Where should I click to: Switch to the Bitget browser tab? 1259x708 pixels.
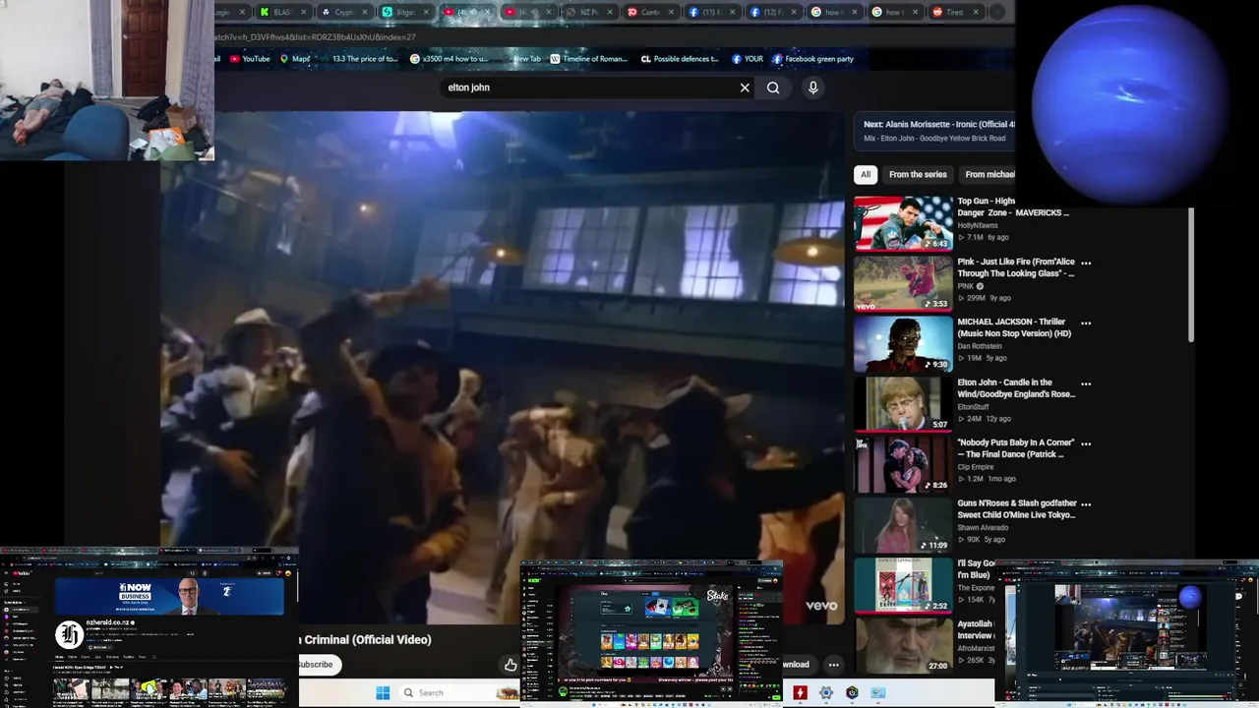pos(404,12)
